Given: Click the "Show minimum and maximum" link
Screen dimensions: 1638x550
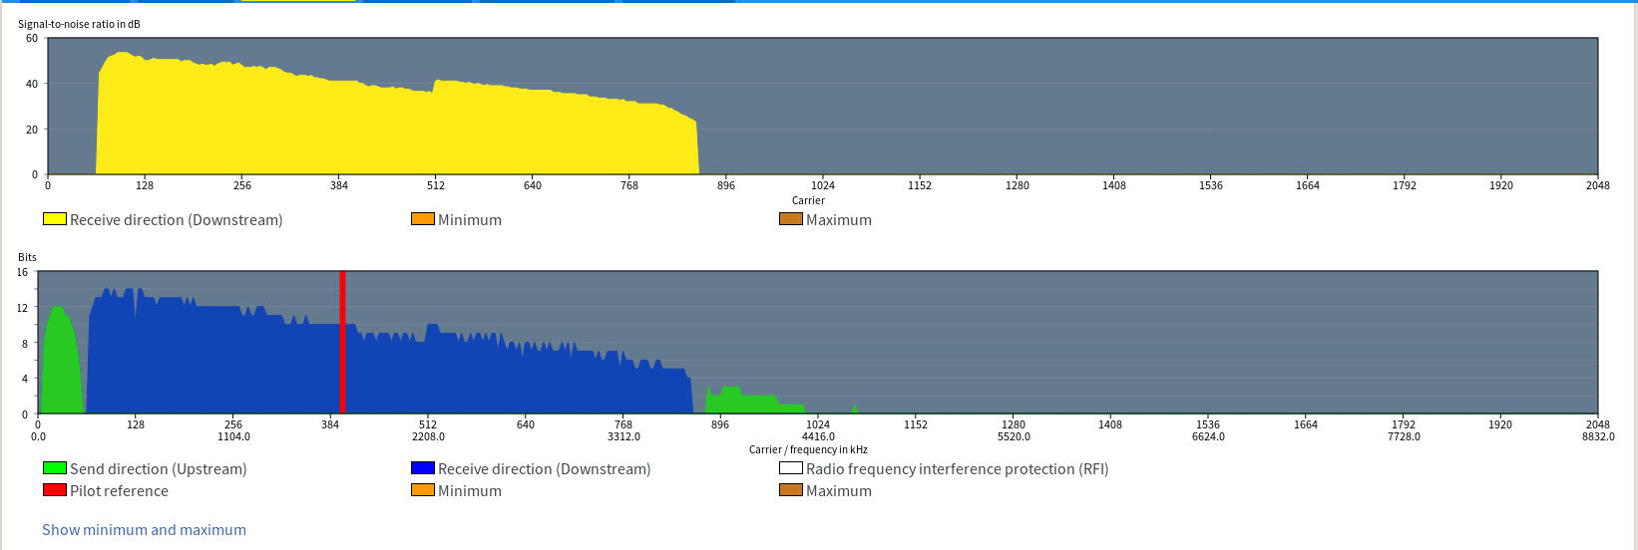Looking at the screenshot, I should (144, 530).
